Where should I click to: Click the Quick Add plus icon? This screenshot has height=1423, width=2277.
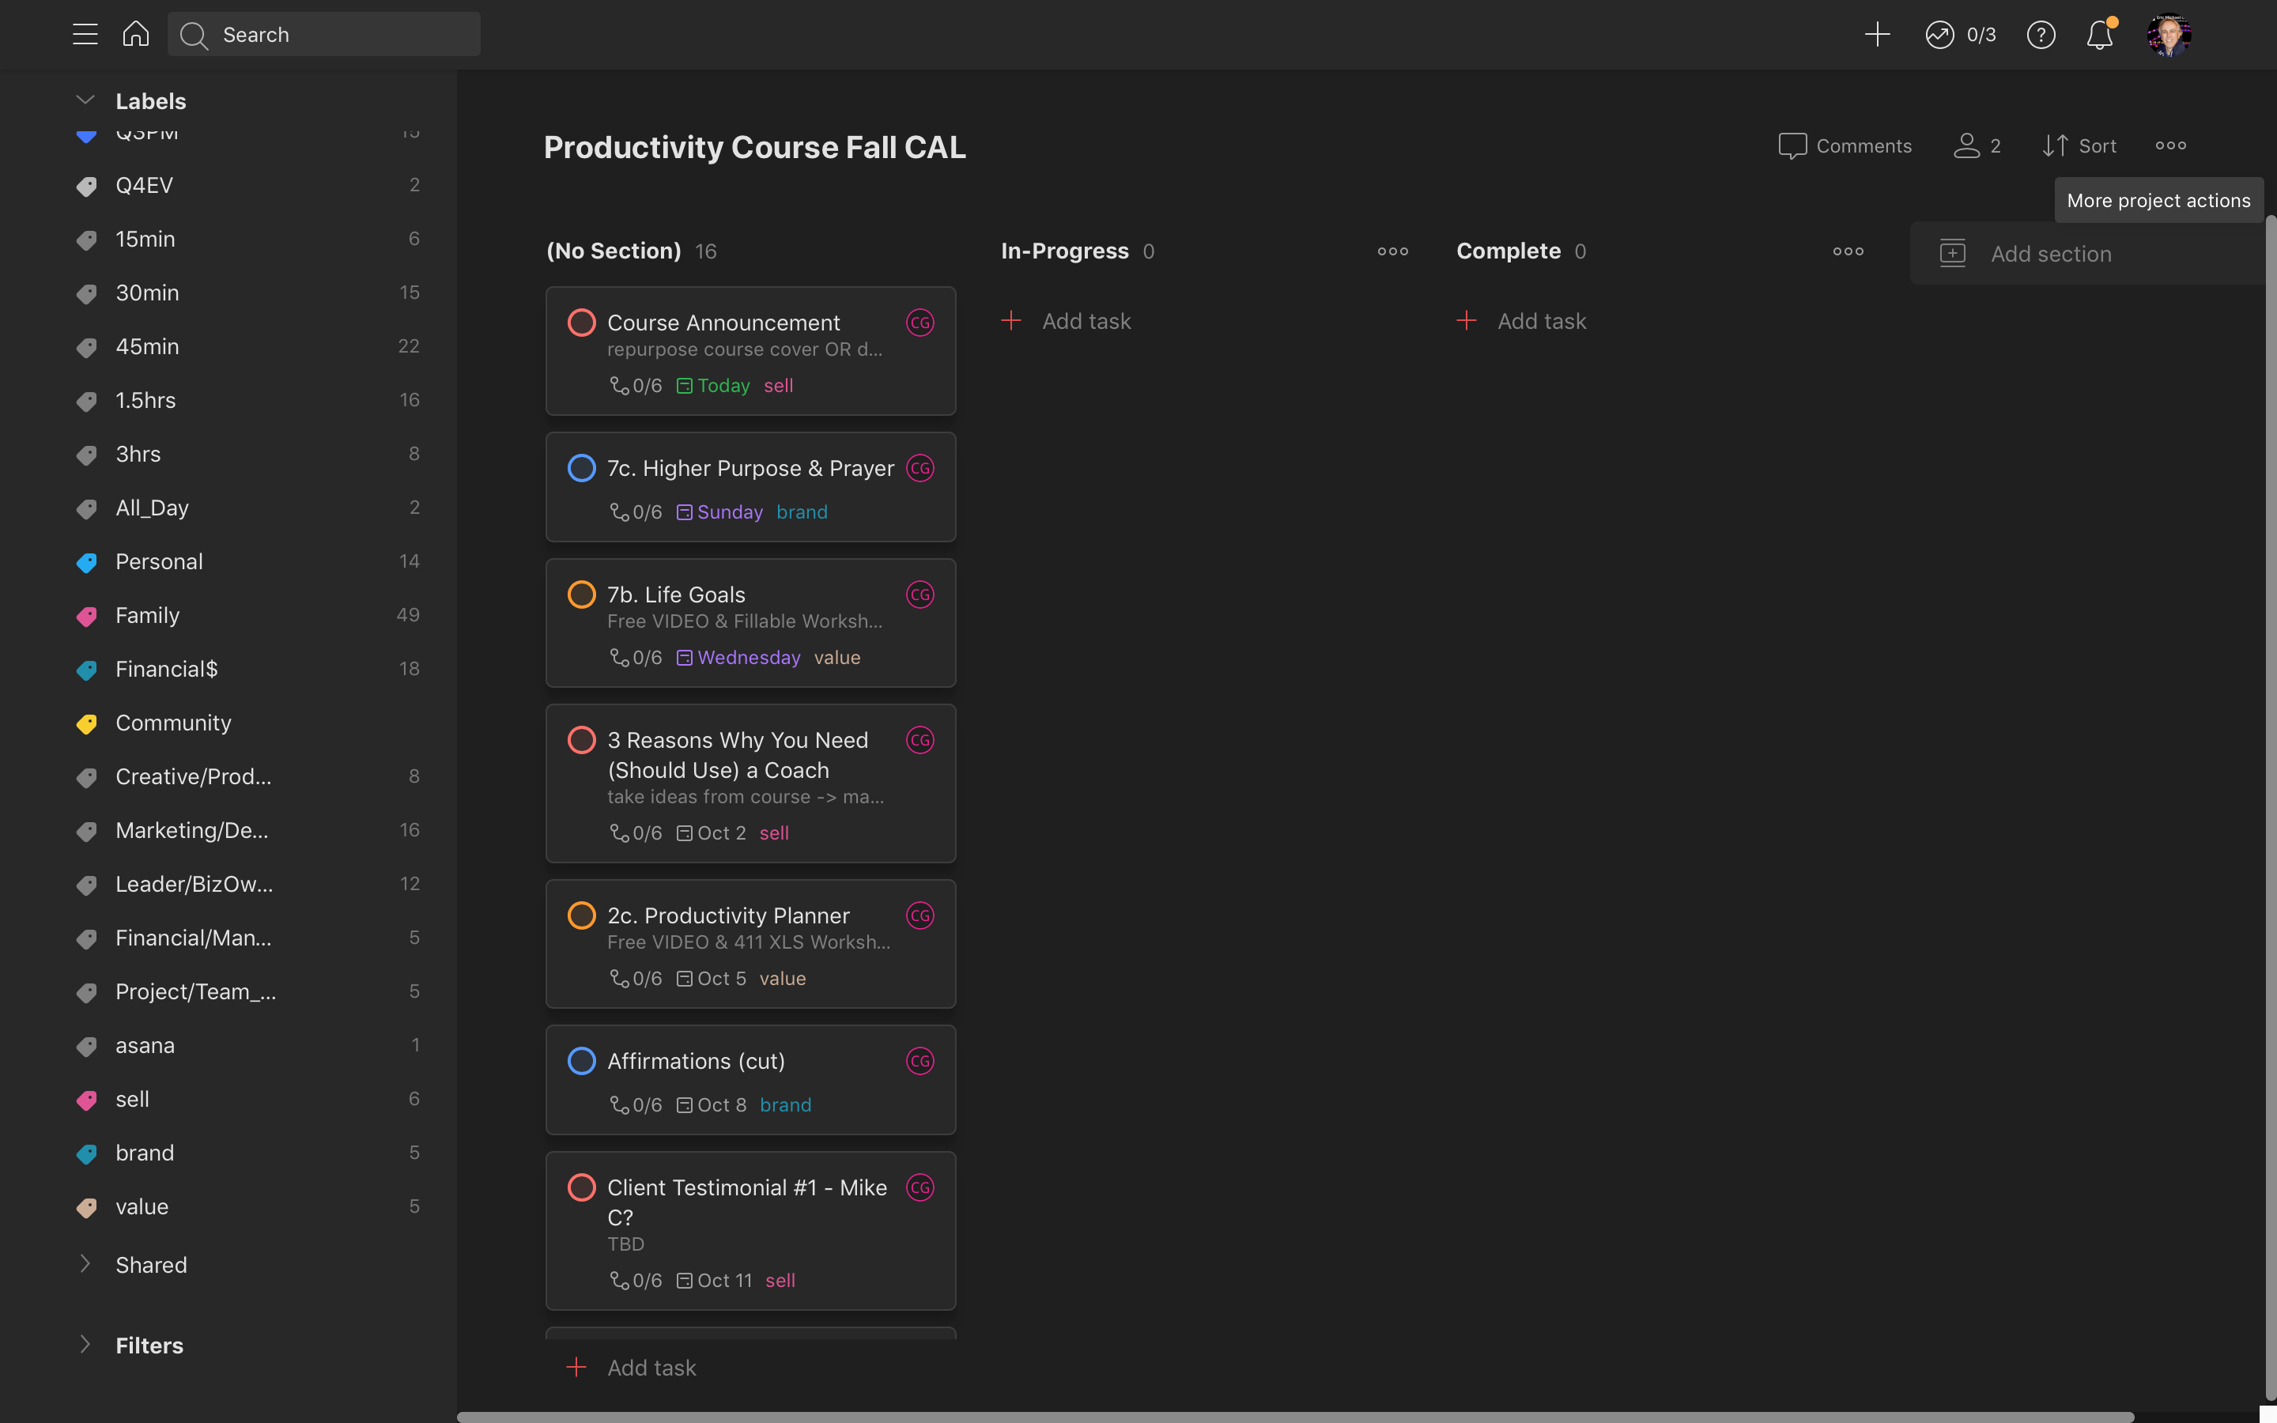(1876, 35)
